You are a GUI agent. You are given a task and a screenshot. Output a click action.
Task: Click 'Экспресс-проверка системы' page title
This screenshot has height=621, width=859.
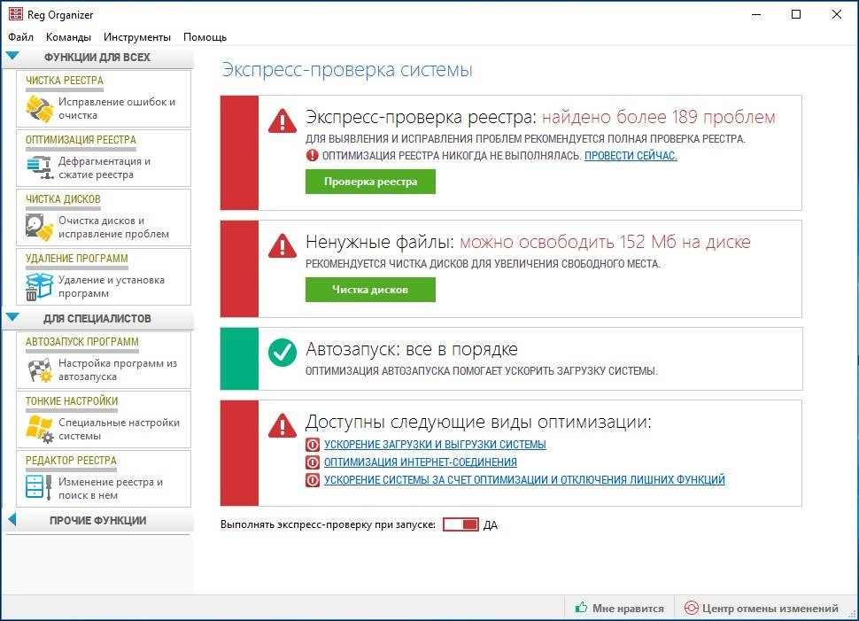pyautogui.click(x=347, y=70)
